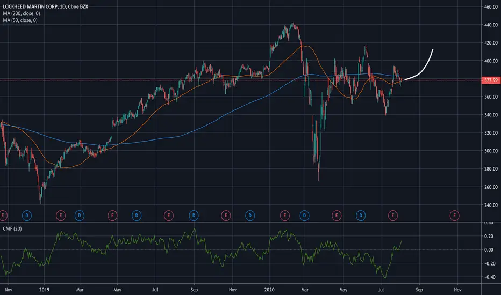Click the 240.00 price axis label

[491, 205]
